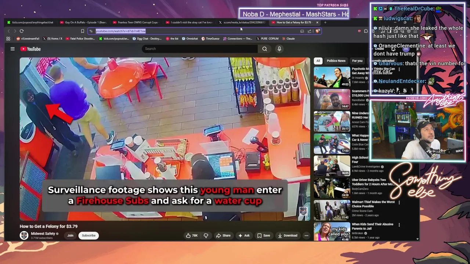Click the YouTube search magnifier button

pyautogui.click(x=264, y=49)
